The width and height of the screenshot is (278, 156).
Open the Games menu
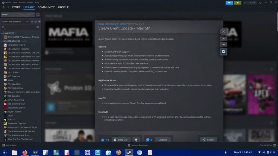[30, 2]
